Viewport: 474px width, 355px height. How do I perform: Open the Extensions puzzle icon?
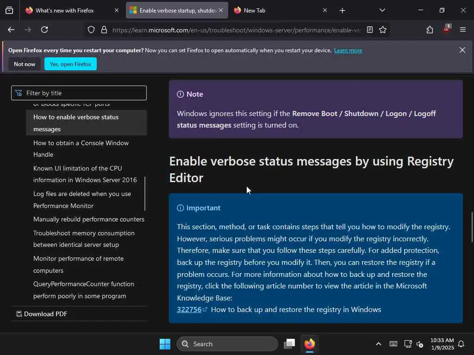430,30
